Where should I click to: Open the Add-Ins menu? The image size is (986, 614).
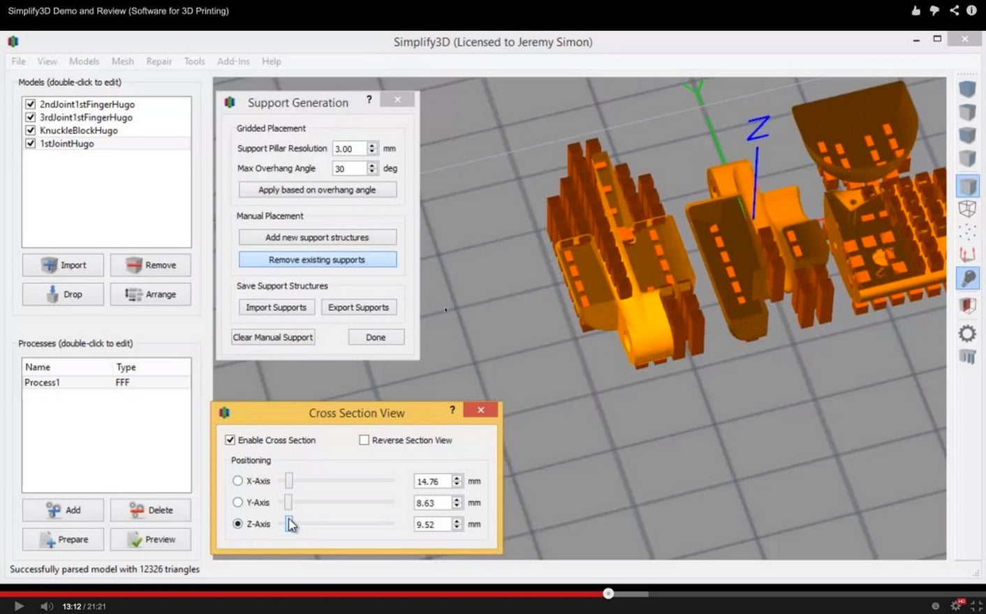[233, 61]
